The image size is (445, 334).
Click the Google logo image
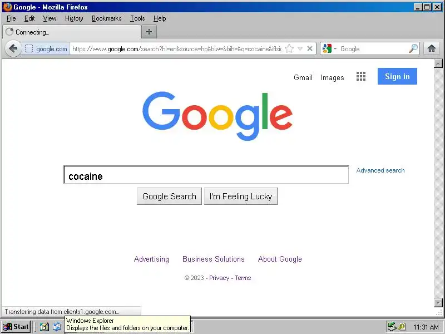[217, 116]
